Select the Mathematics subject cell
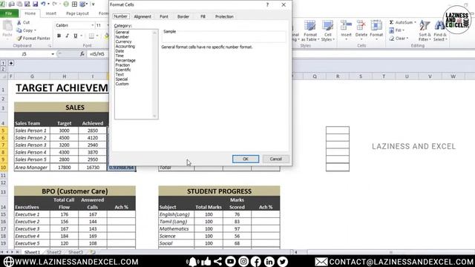 [177, 229]
